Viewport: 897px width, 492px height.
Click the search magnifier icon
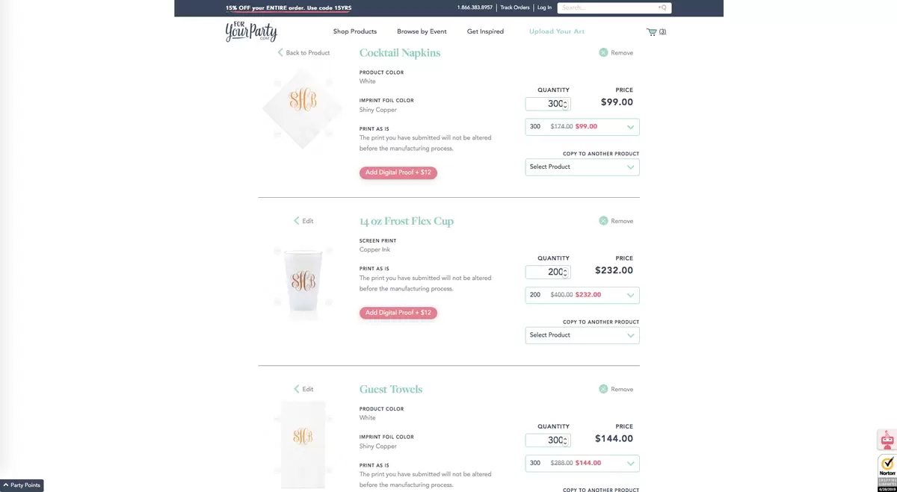[x=663, y=8]
